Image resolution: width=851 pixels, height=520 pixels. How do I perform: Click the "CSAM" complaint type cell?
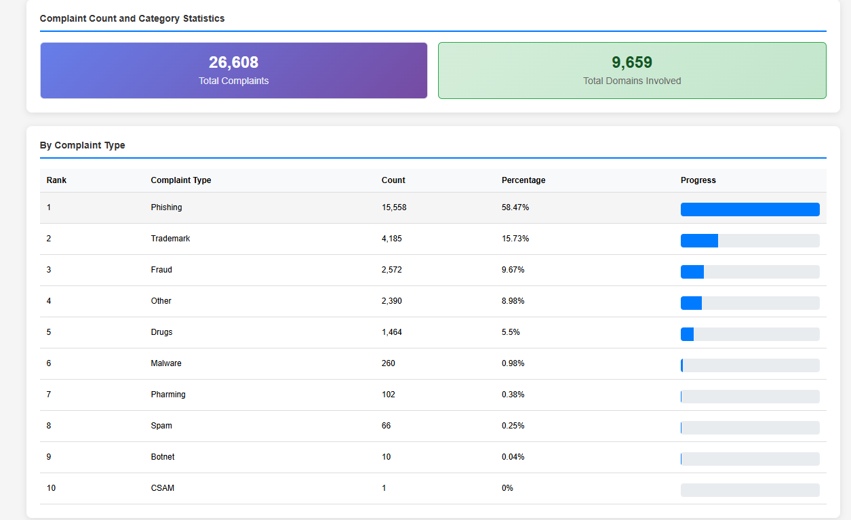163,488
